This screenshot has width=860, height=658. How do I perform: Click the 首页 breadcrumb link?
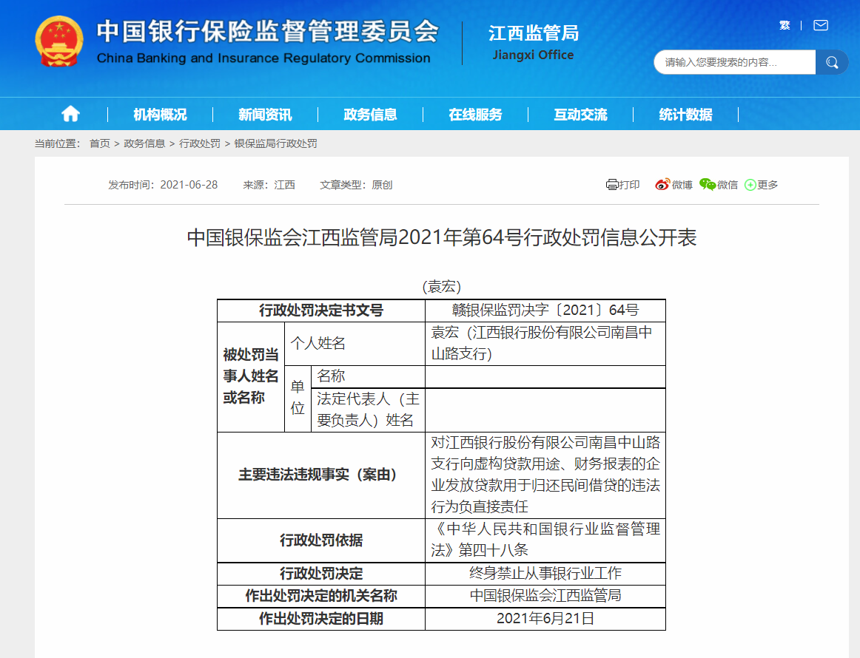pos(99,143)
